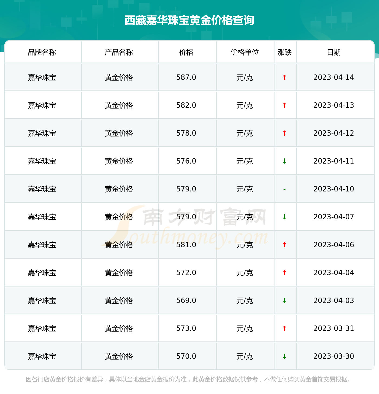
Task: Click the date 2023-04-10
Action: point(334,189)
